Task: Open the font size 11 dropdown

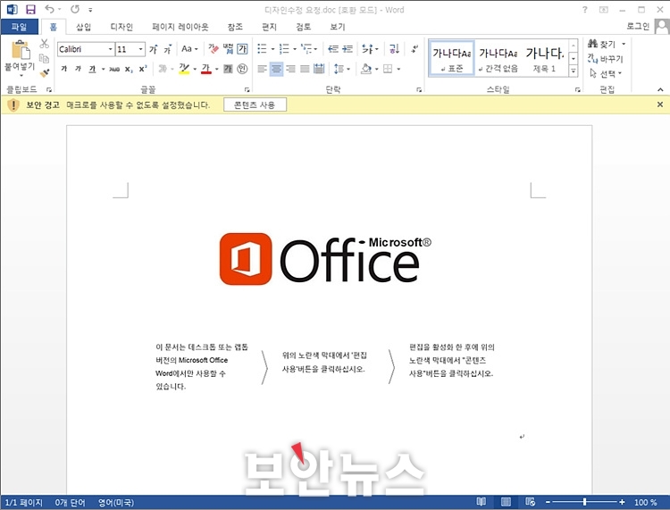Action: tap(140, 49)
